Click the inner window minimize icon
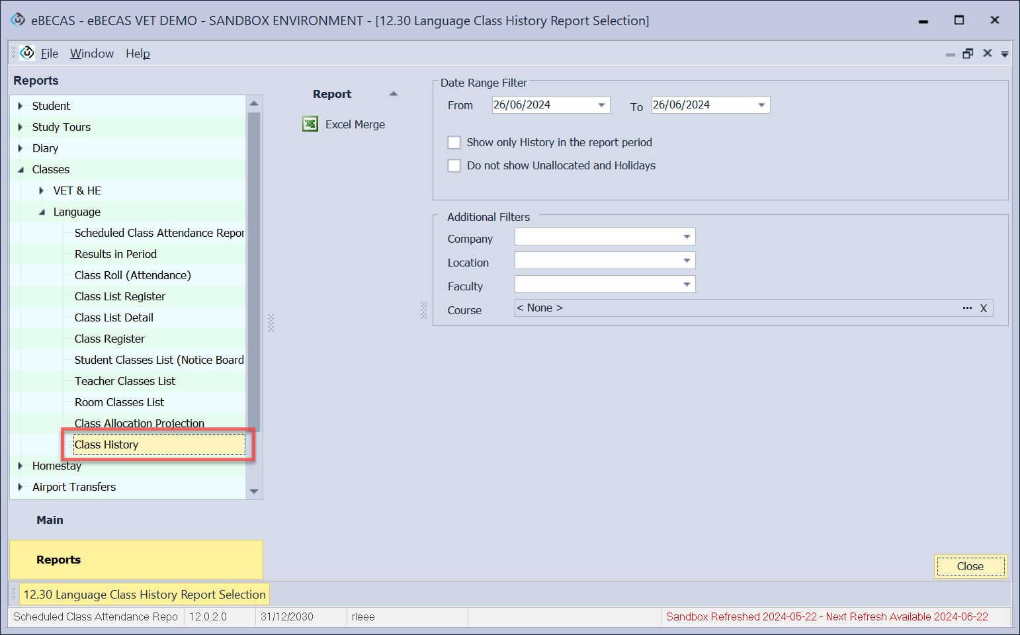 [x=950, y=54]
